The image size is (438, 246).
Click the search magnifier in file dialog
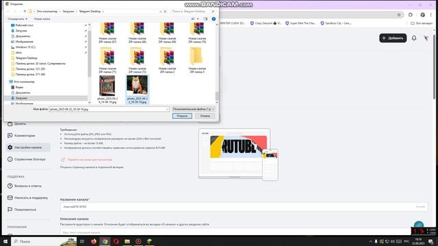point(213,12)
